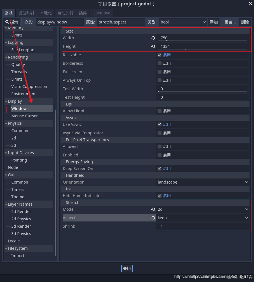The image size is (254, 282).
Task: Revert Stretch Aspect to default icon
Action: [153, 218]
